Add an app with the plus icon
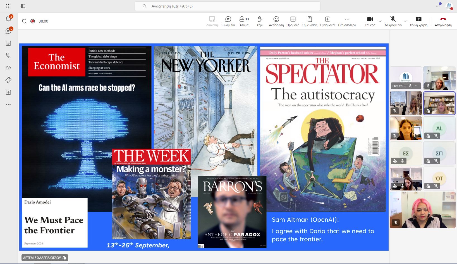The image size is (457, 264). 8,92
